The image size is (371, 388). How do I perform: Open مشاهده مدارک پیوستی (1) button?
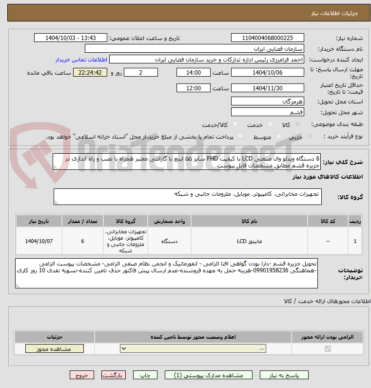point(208,375)
